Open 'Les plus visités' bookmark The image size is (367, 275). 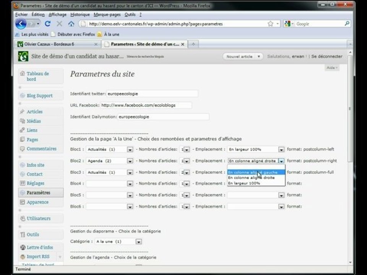click(x=32, y=34)
